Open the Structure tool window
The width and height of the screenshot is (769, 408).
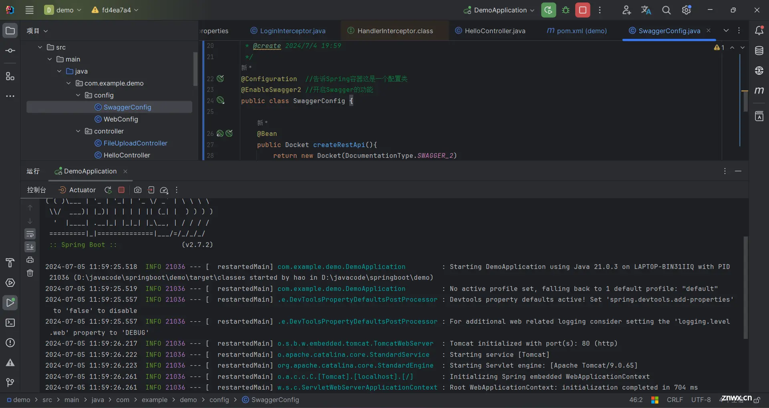click(x=10, y=76)
